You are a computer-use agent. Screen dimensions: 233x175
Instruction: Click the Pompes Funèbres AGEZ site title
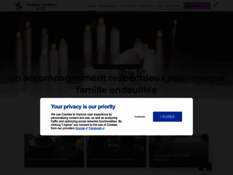tap(42, 7)
